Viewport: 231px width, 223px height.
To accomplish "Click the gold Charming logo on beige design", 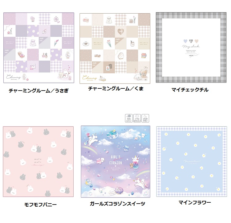I will [90, 78].
